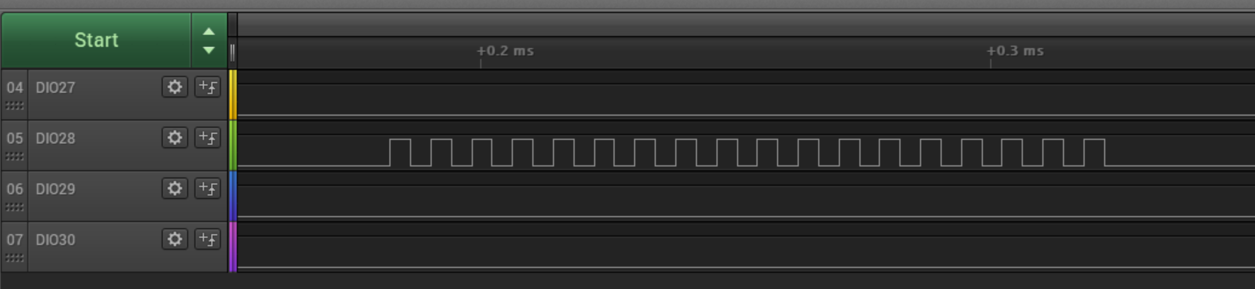Viewport: 1255px width, 289px height.
Task: Add a trigger edge on DIO29
Action: [207, 188]
